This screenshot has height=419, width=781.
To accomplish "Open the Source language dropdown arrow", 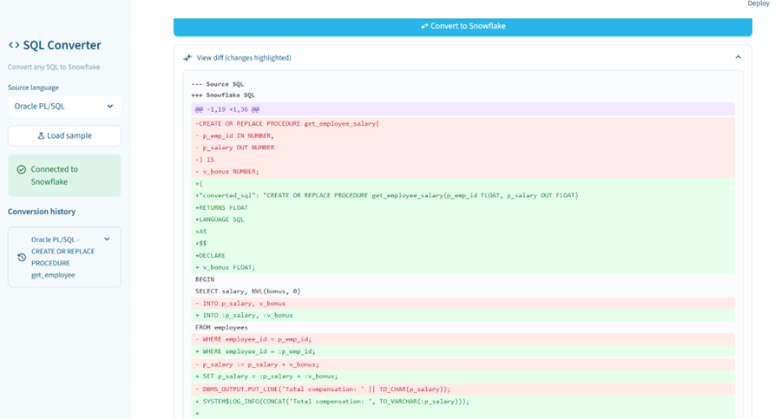I will 110,107.
